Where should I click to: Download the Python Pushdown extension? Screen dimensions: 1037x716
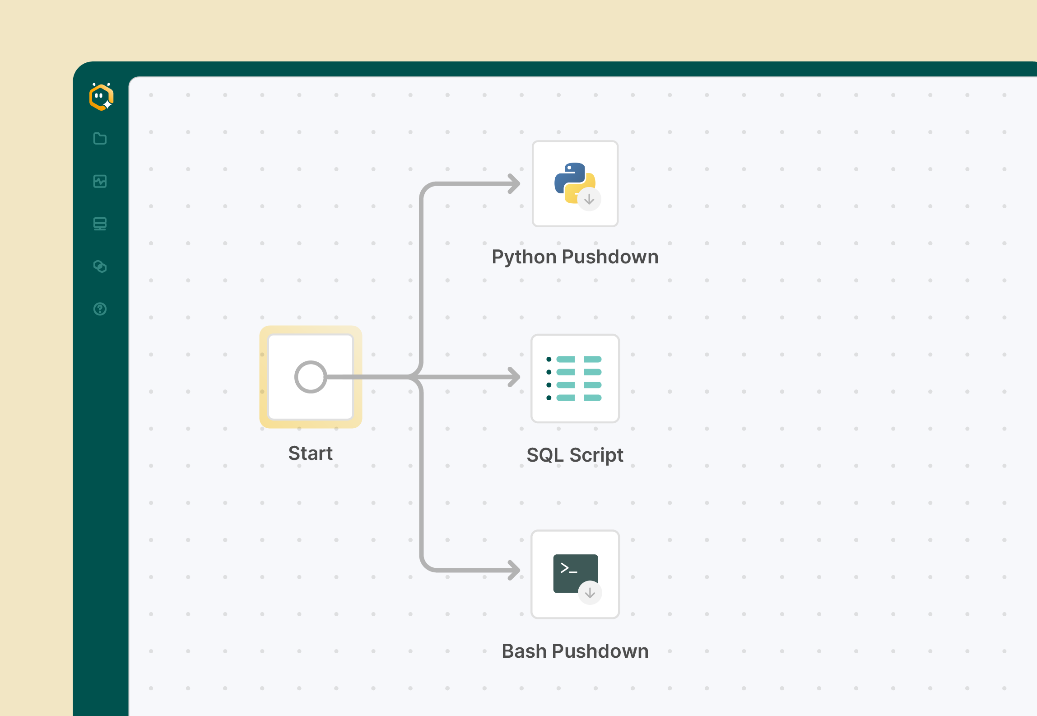click(589, 199)
